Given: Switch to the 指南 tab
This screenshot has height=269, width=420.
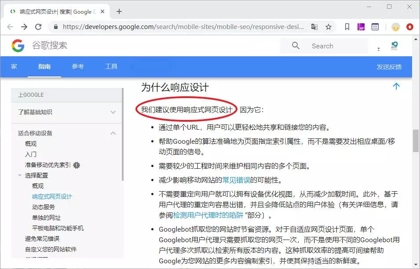Looking at the screenshot, I should 44,67.
